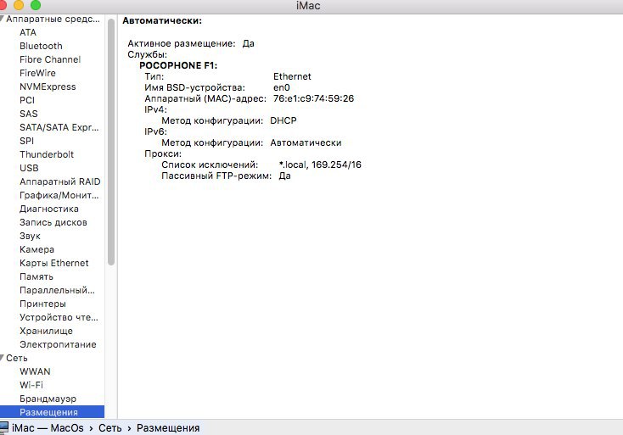Select Графика/Мониторы in the sidebar
This screenshot has width=623, height=435.
[59, 195]
